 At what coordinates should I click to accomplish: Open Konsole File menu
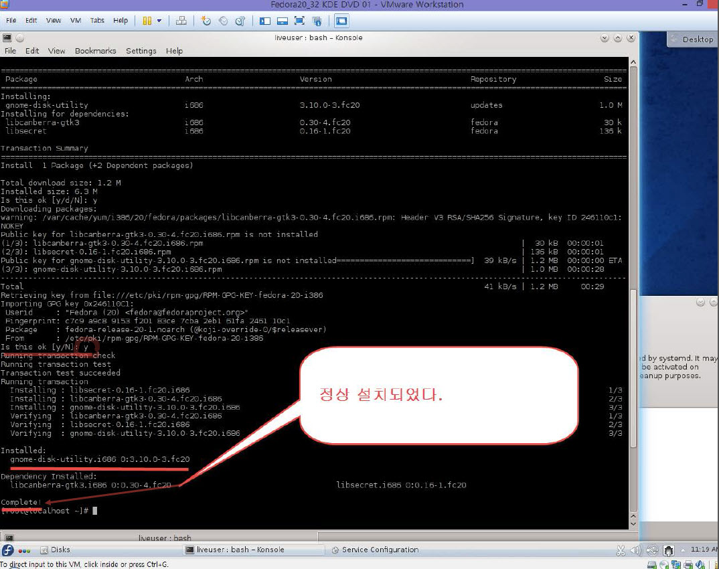[x=10, y=51]
